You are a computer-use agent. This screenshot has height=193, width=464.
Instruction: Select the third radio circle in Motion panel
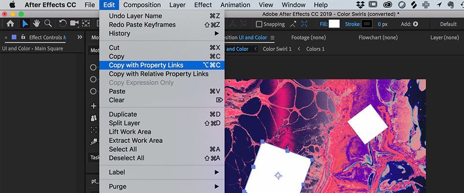93,92
